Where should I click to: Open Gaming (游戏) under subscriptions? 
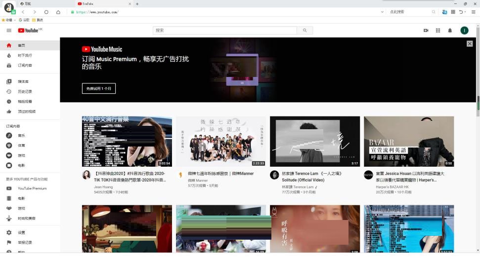tap(30, 155)
